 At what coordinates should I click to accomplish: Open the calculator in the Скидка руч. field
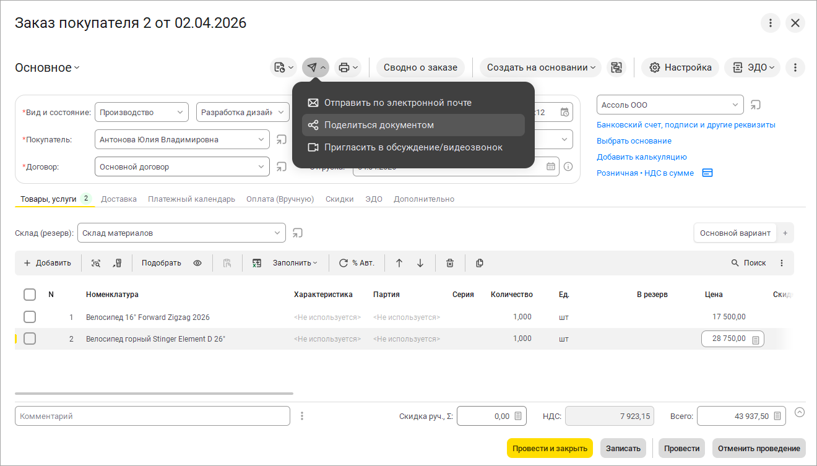pyautogui.click(x=518, y=416)
